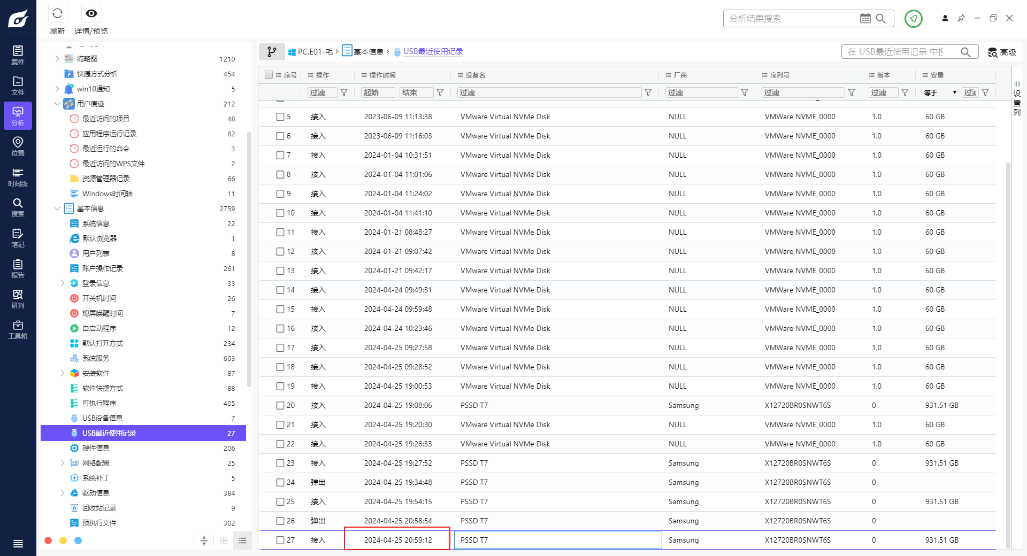
Task: Expand the 安装软件 tree node
Action: click(x=63, y=373)
